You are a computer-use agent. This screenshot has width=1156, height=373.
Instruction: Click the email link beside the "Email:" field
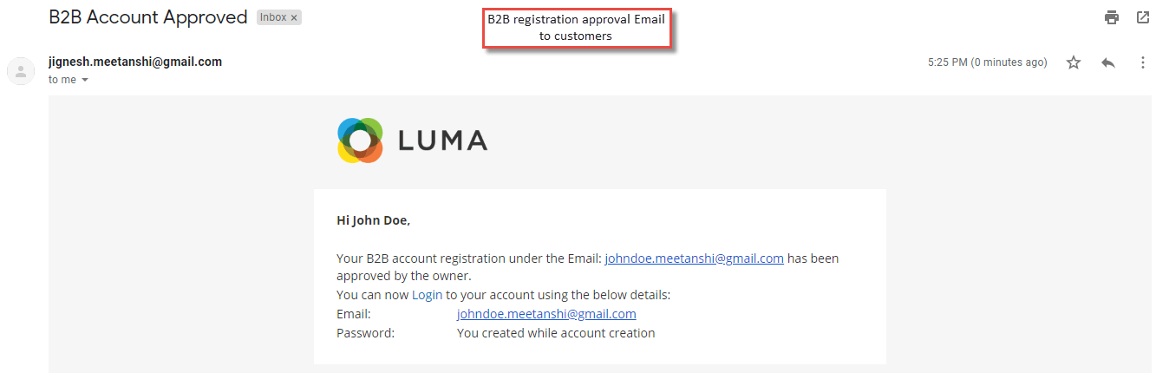tap(546, 314)
